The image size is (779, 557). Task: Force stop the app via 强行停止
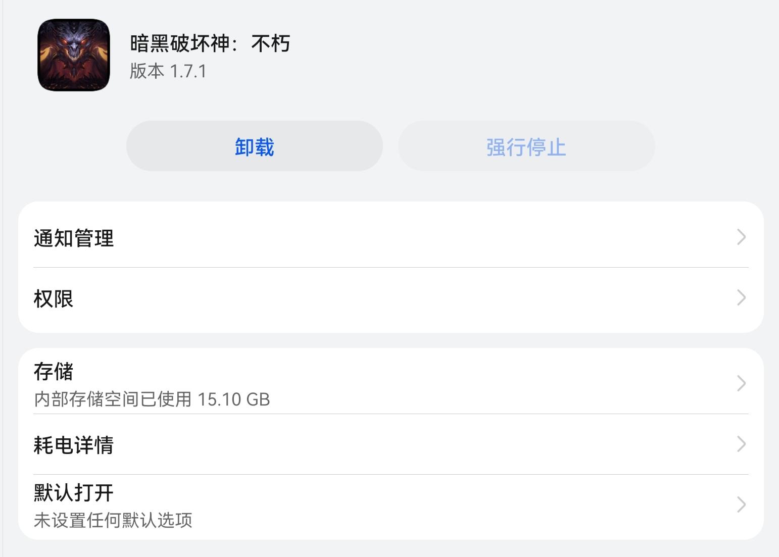pos(526,146)
